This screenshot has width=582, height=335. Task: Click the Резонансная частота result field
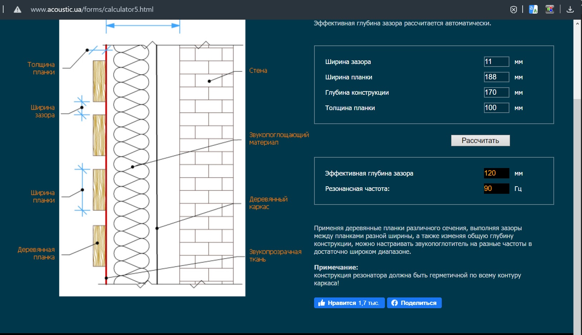click(x=496, y=189)
